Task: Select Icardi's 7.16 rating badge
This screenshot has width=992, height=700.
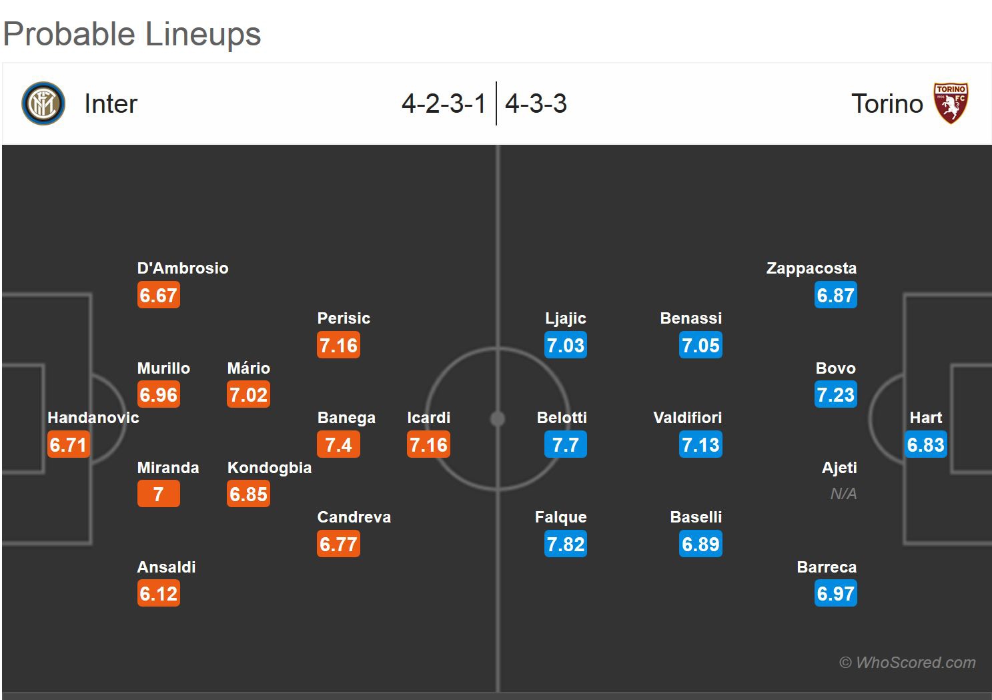Action: [428, 445]
